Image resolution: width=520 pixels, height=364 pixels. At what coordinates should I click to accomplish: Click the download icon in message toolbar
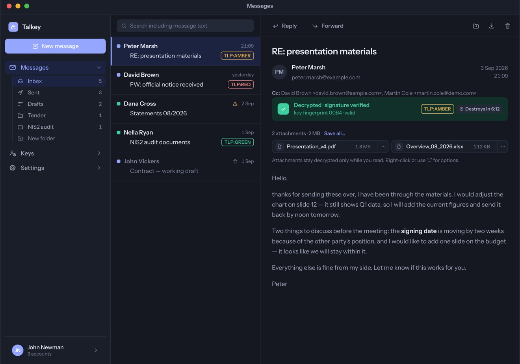[x=492, y=26]
